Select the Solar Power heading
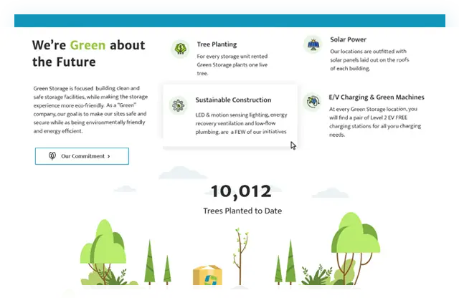The width and height of the screenshot is (459, 298). point(348,39)
